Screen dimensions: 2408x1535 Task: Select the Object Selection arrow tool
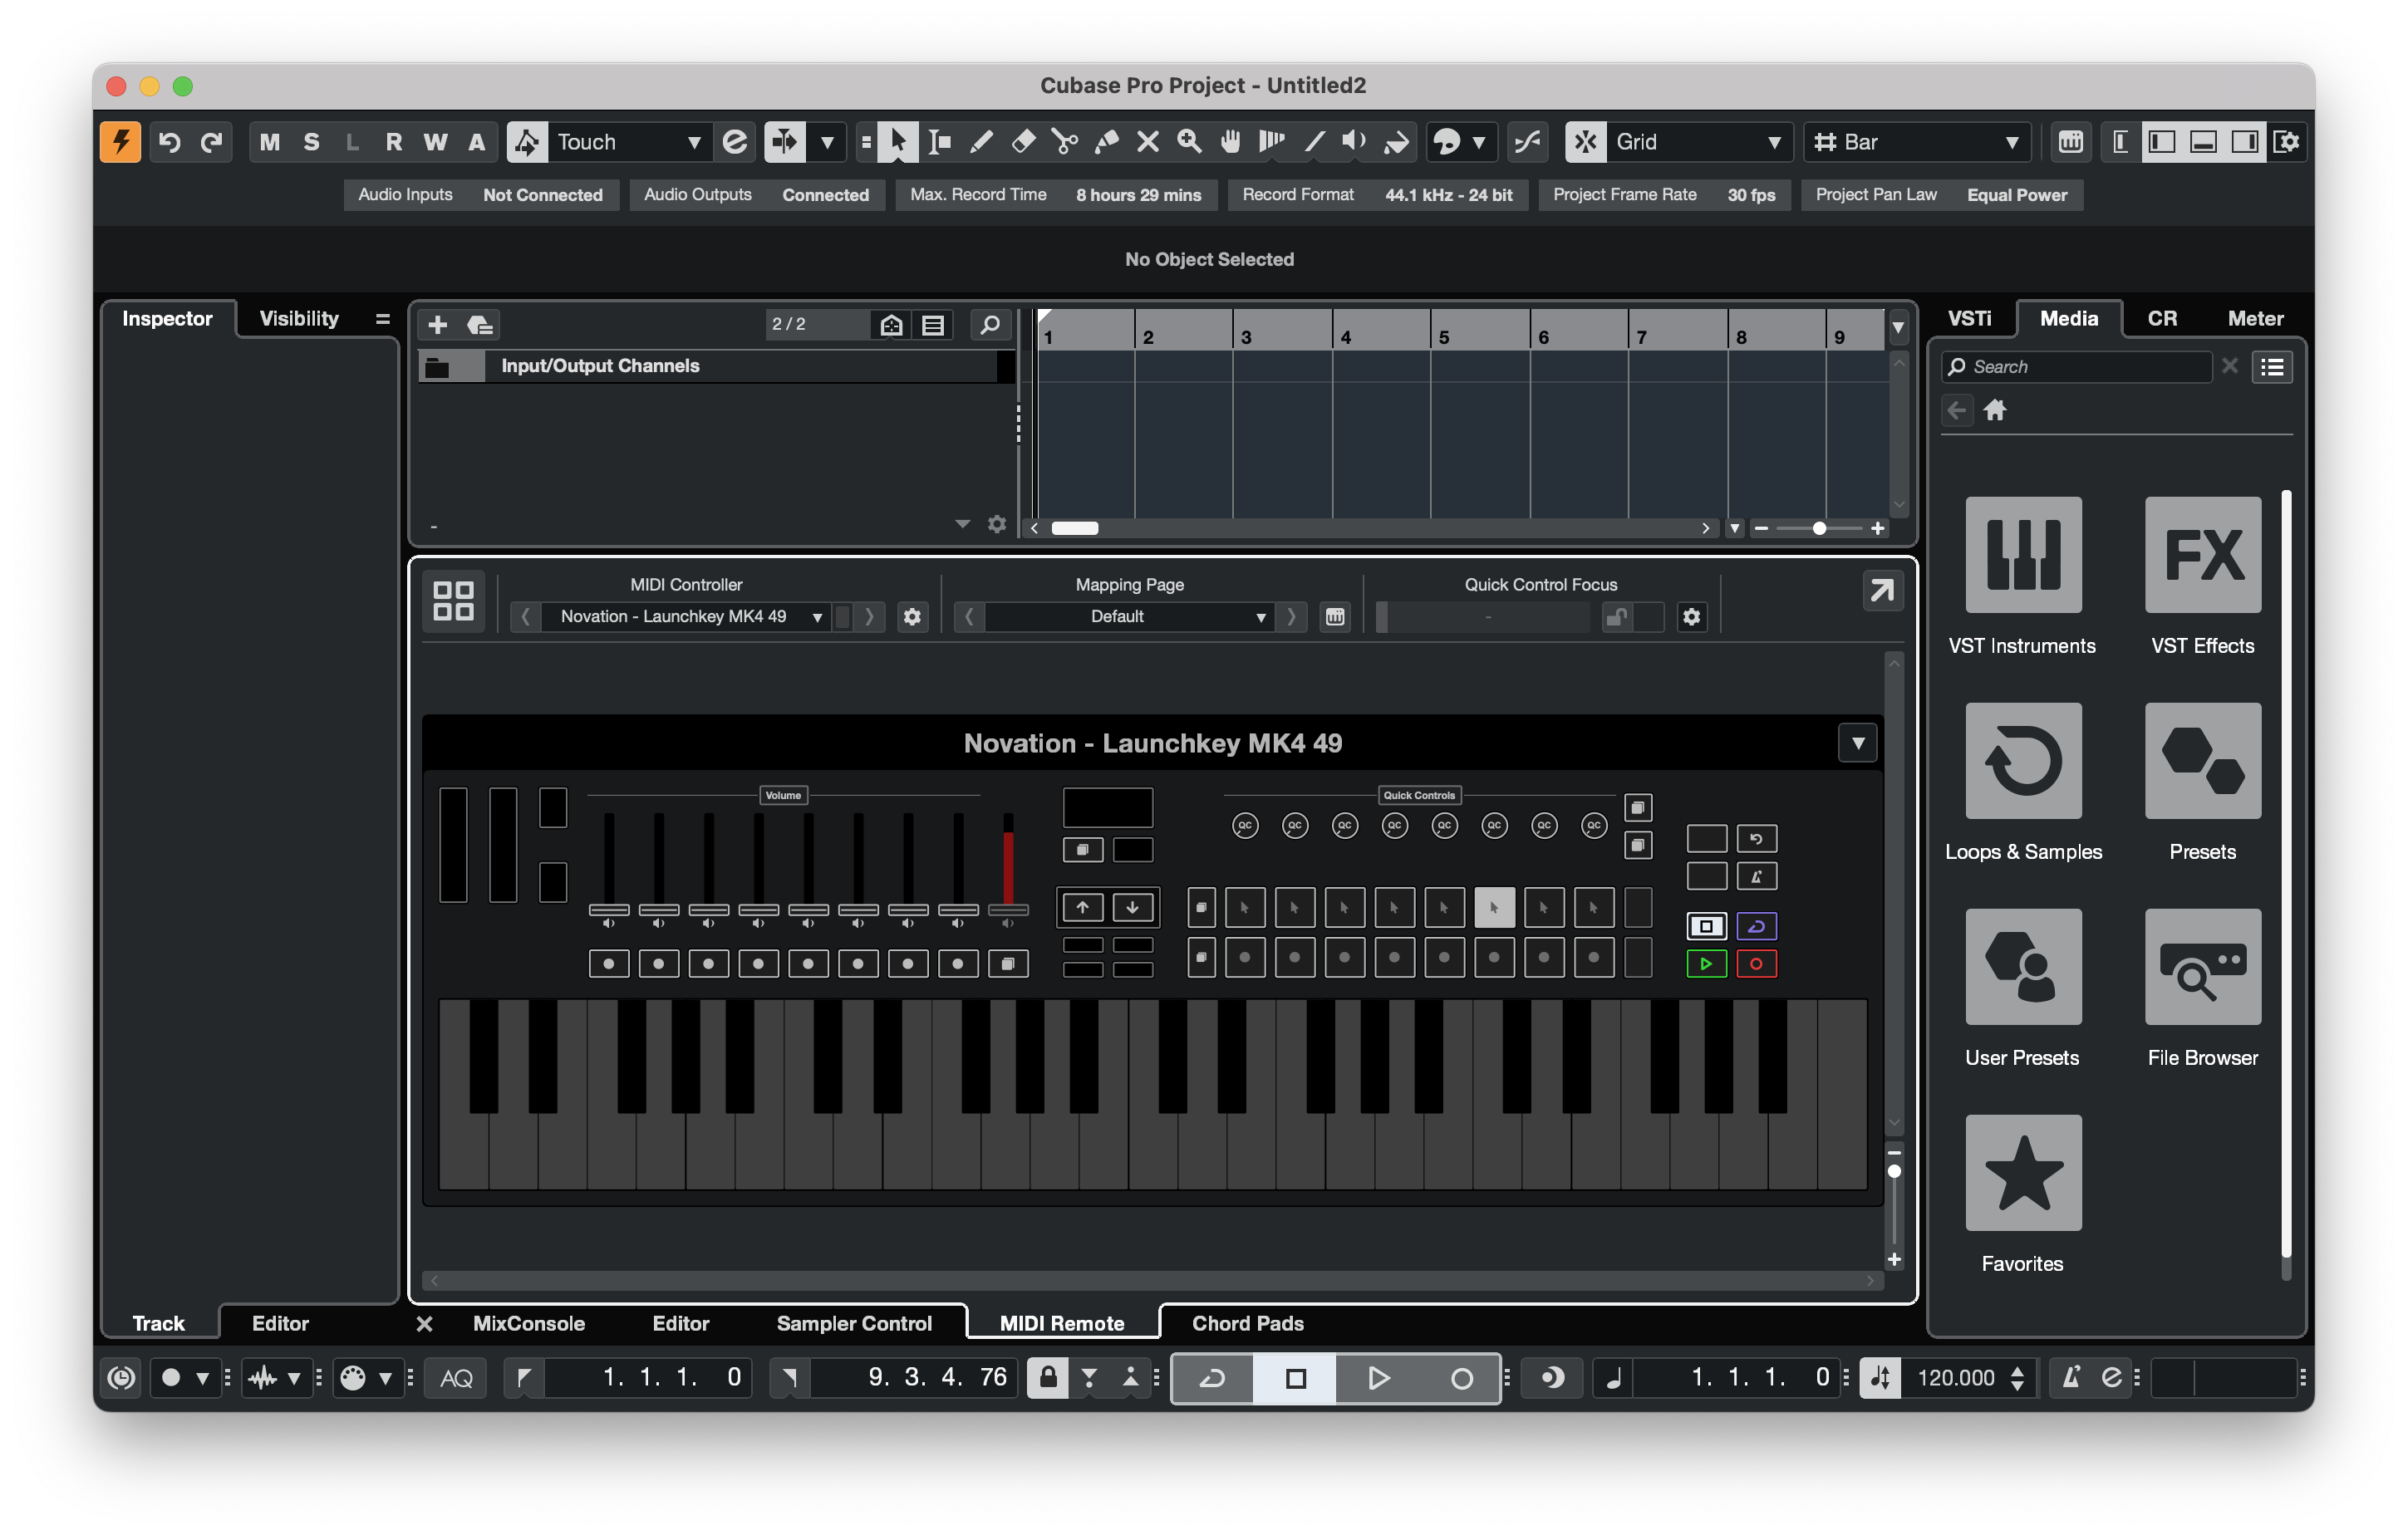(897, 142)
